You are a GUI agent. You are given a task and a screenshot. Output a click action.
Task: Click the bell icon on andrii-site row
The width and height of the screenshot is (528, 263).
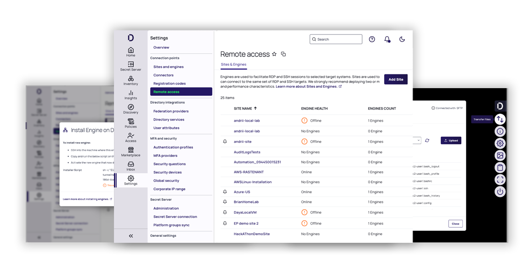point(225,141)
